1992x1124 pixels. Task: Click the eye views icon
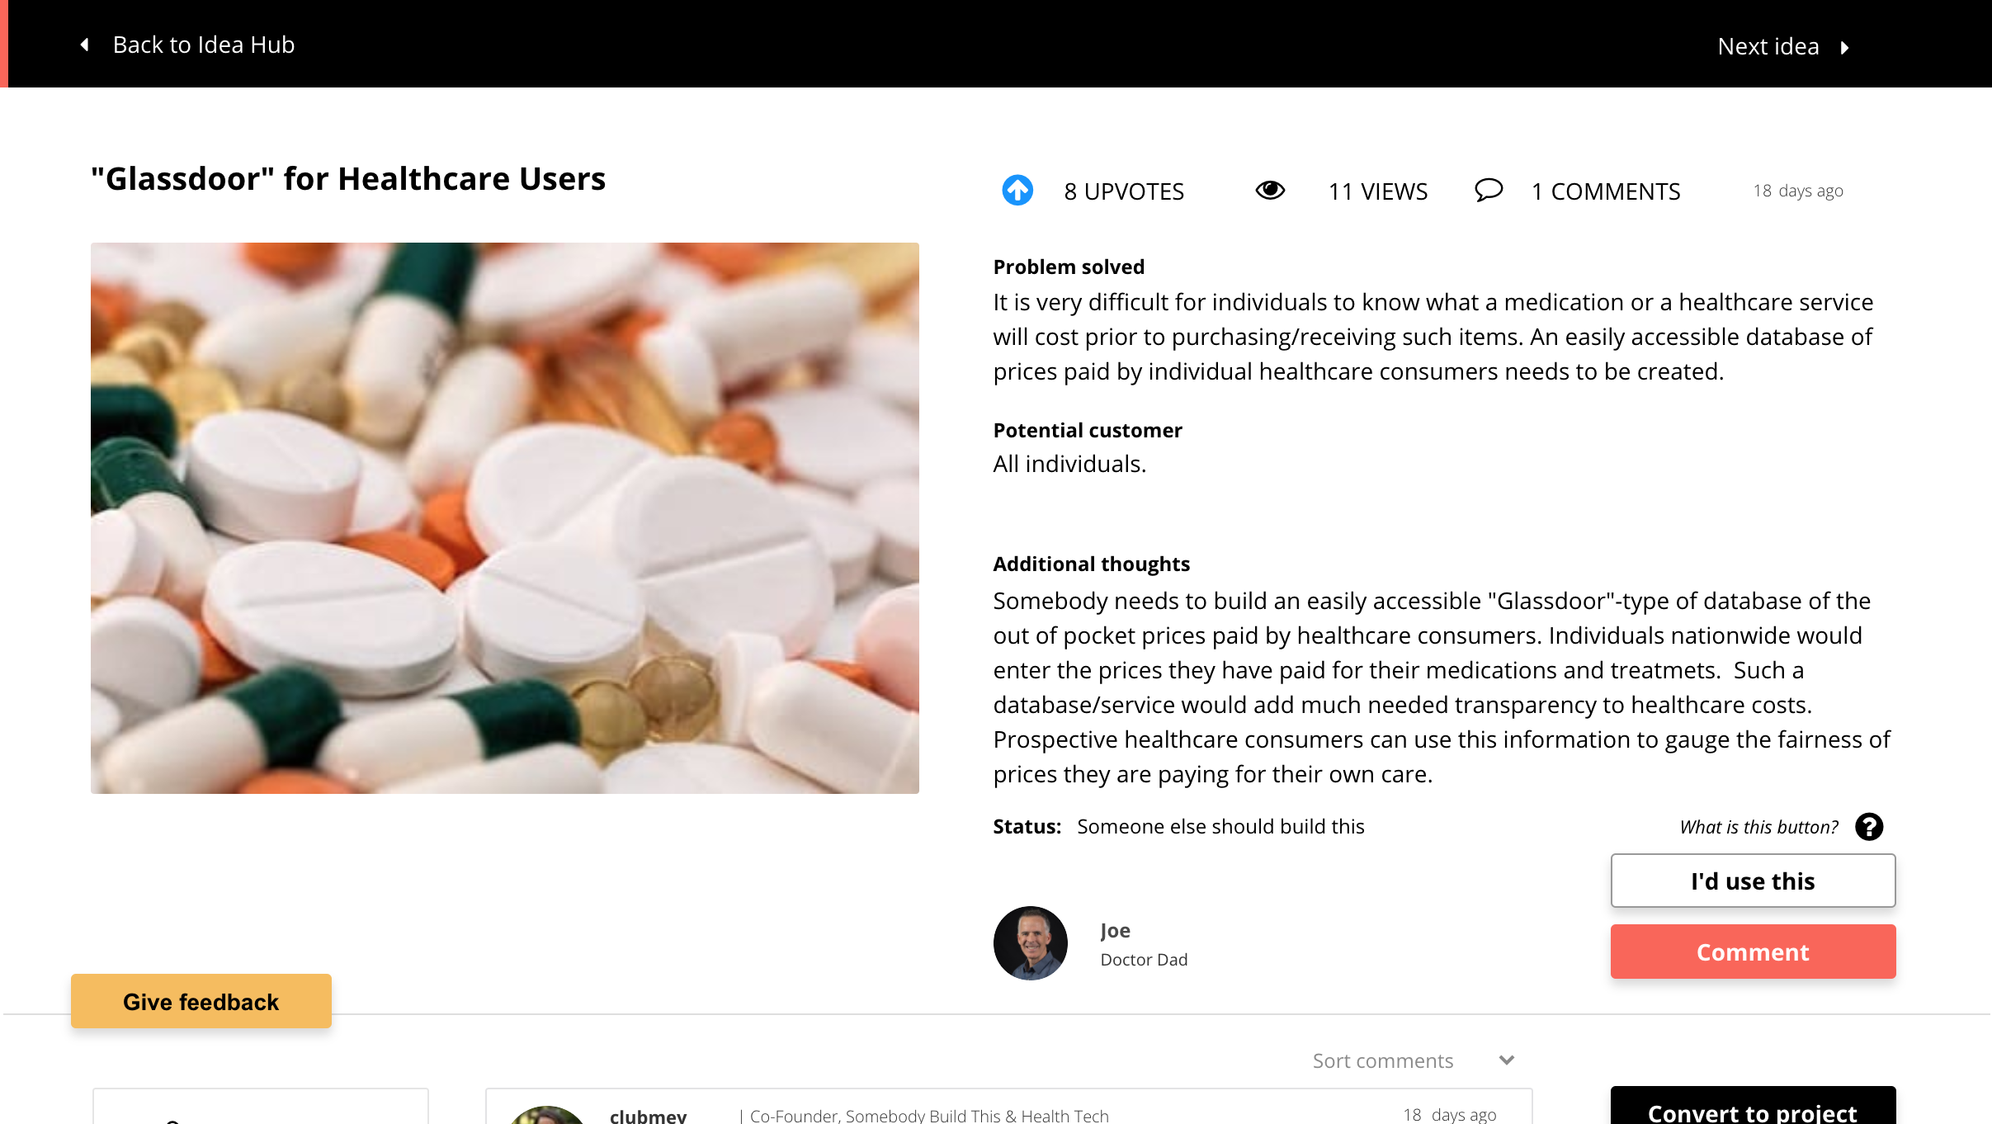click(x=1270, y=191)
